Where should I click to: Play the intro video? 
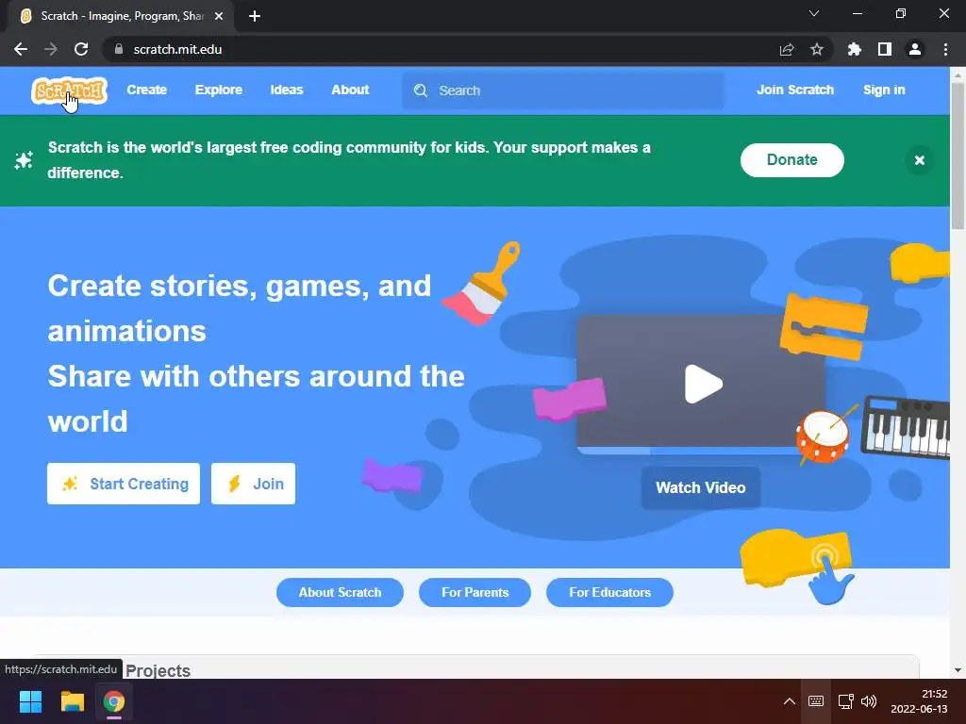(x=703, y=385)
